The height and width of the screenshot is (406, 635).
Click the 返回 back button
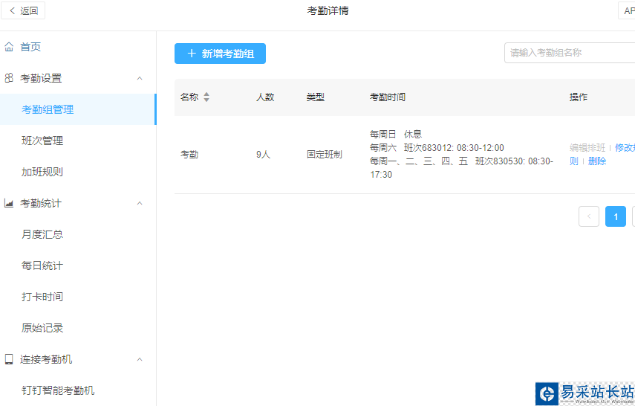coord(24,10)
